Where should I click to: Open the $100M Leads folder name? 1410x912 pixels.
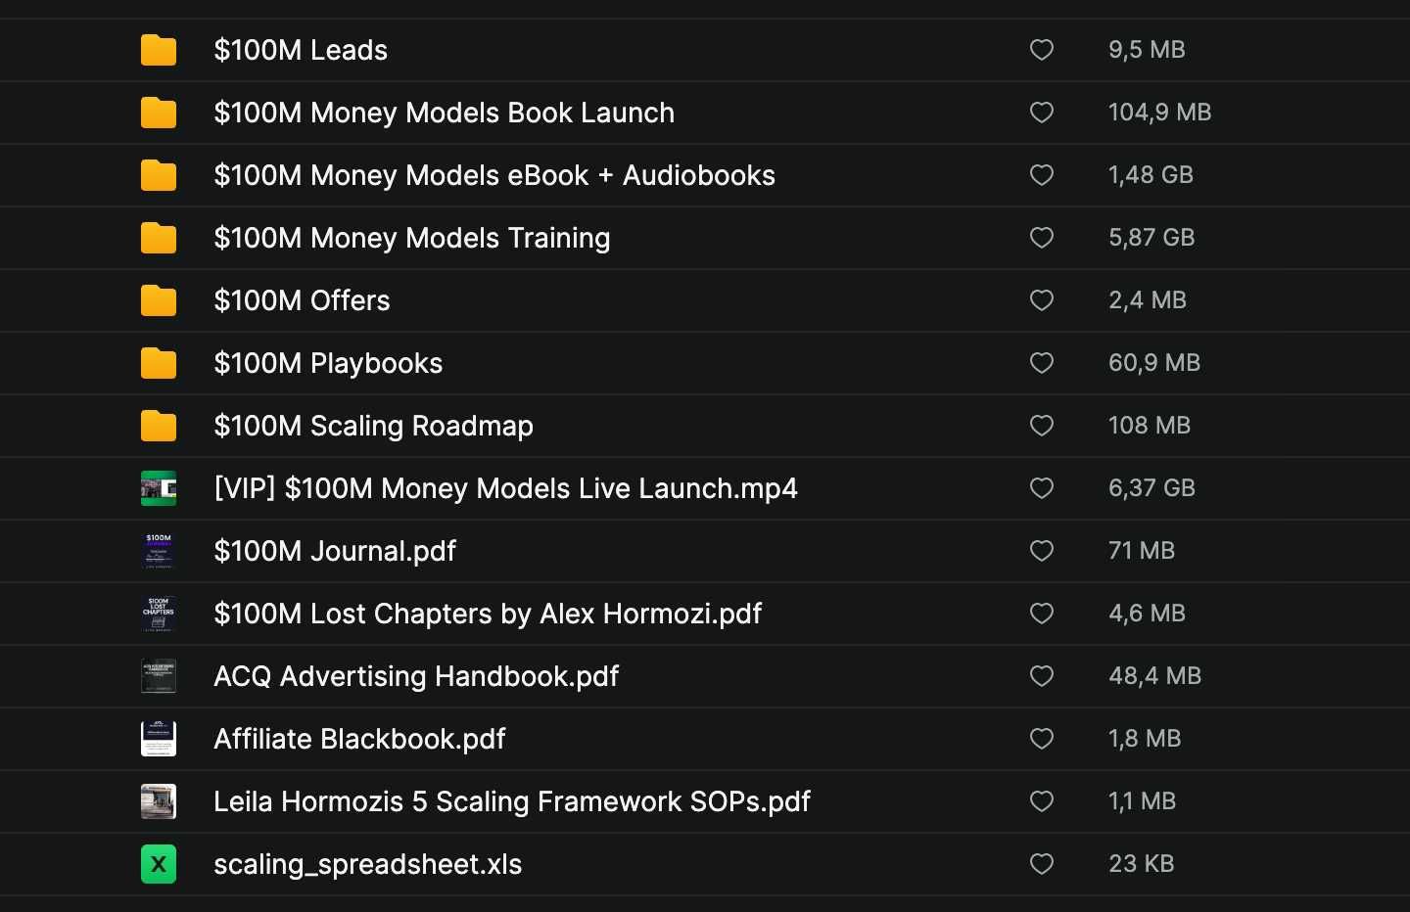click(301, 50)
